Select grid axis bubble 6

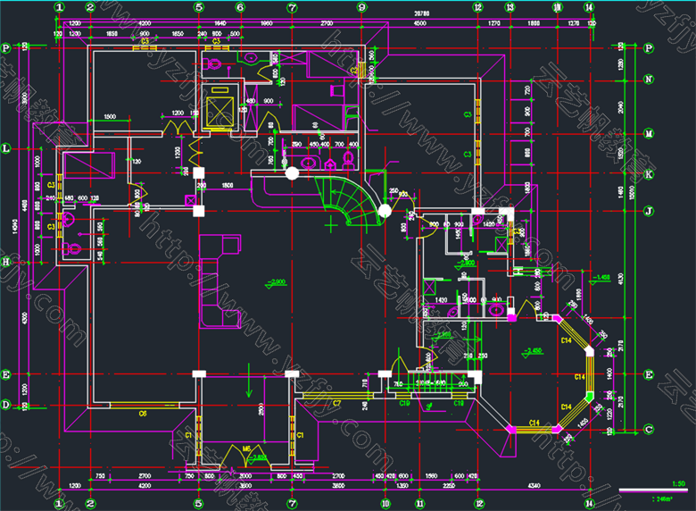click(x=240, y=7)
